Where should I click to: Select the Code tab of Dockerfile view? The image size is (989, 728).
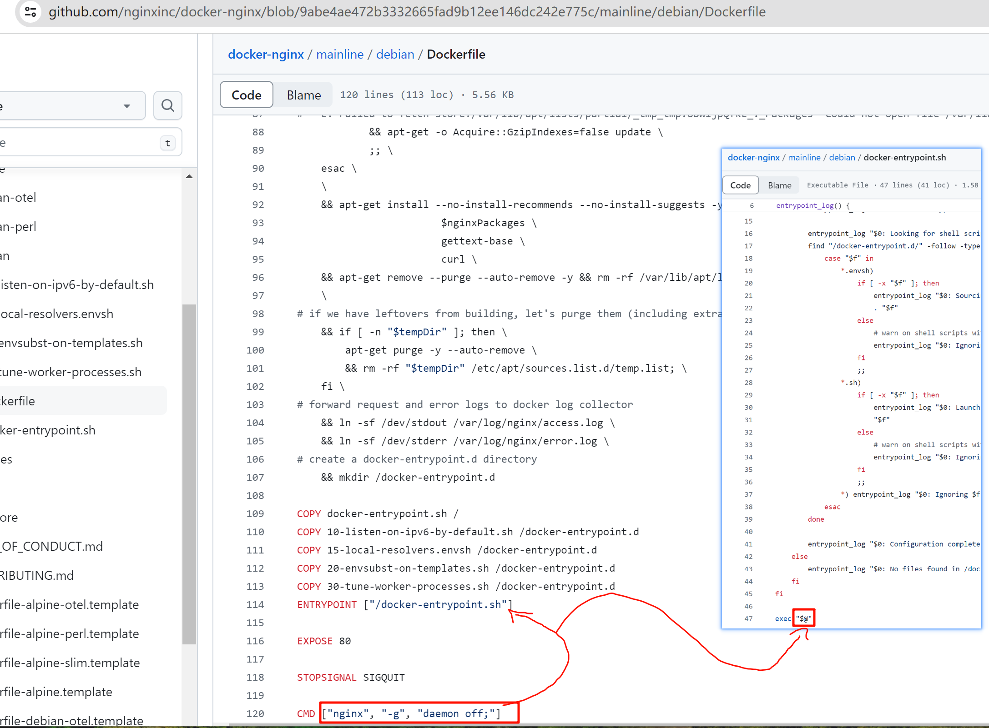tap(246, 95)
